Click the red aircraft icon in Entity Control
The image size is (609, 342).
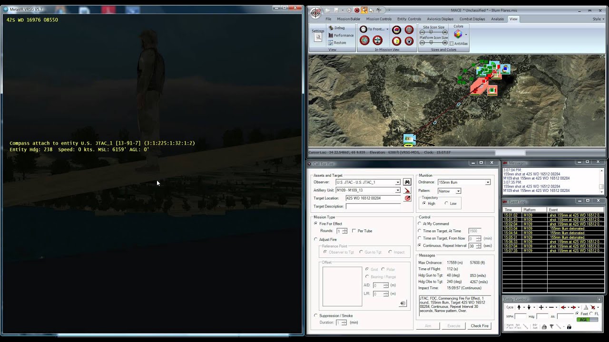593,307
